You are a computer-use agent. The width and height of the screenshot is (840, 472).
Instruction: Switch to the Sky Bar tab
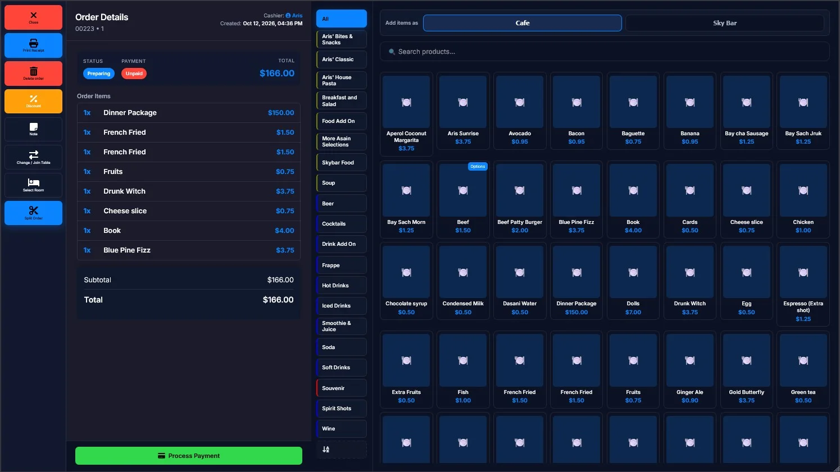click(725, 23)
